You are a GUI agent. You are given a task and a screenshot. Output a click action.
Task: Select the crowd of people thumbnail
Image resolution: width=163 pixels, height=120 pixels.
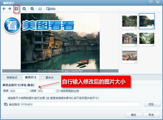pyautogui.click(x=130, y=56)
